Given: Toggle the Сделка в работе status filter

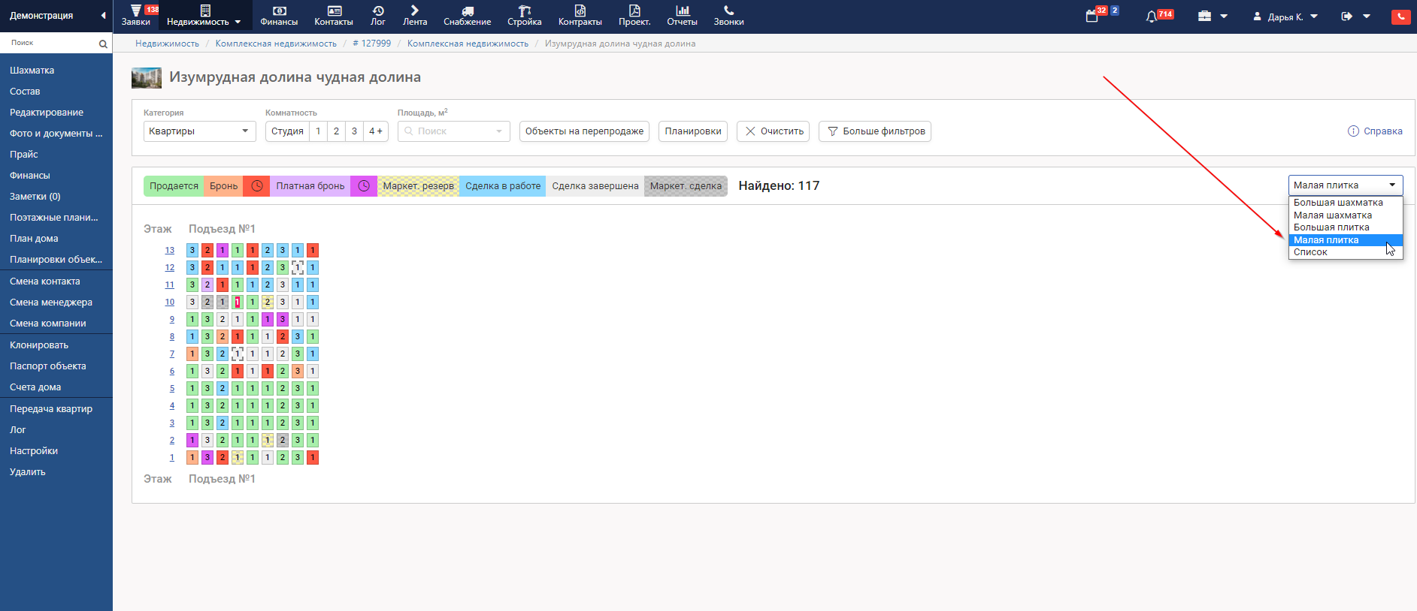Looking at the screenshot, I should coord(503,186).
